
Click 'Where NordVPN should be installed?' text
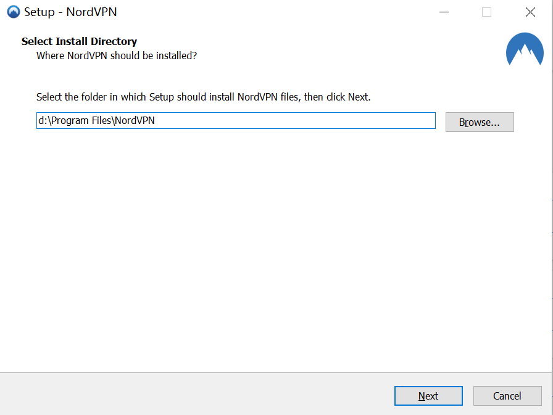[117, 55]
